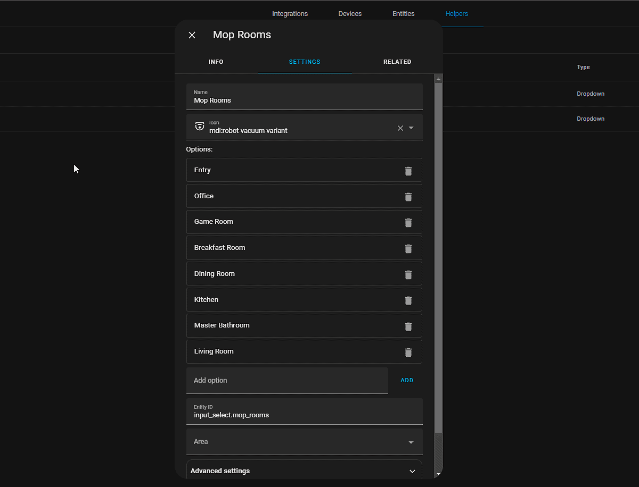Go to Devices page tab

pos(350,14)
